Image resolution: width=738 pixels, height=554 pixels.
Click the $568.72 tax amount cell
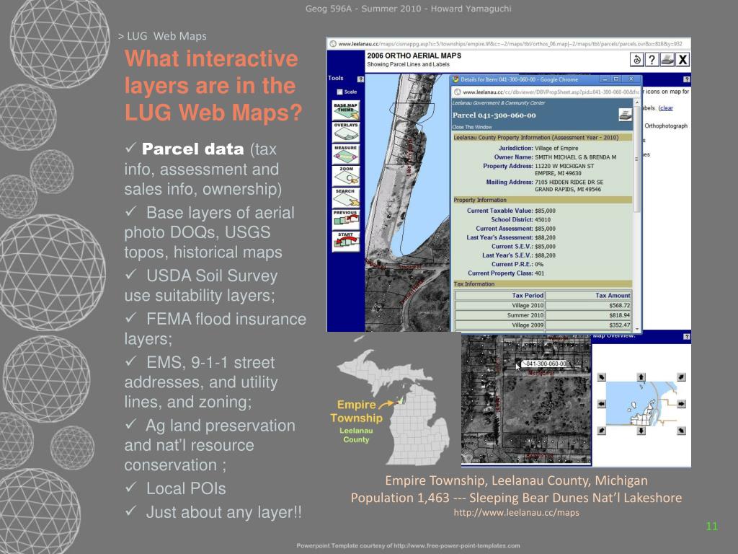pyautogui.click(x=588, y=305)
